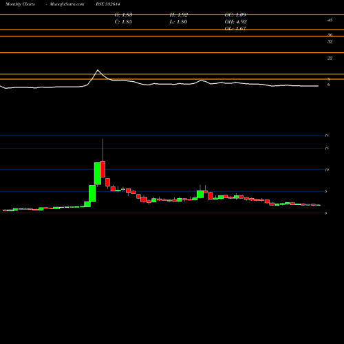Click the price axis label '10'

(327, 170)
